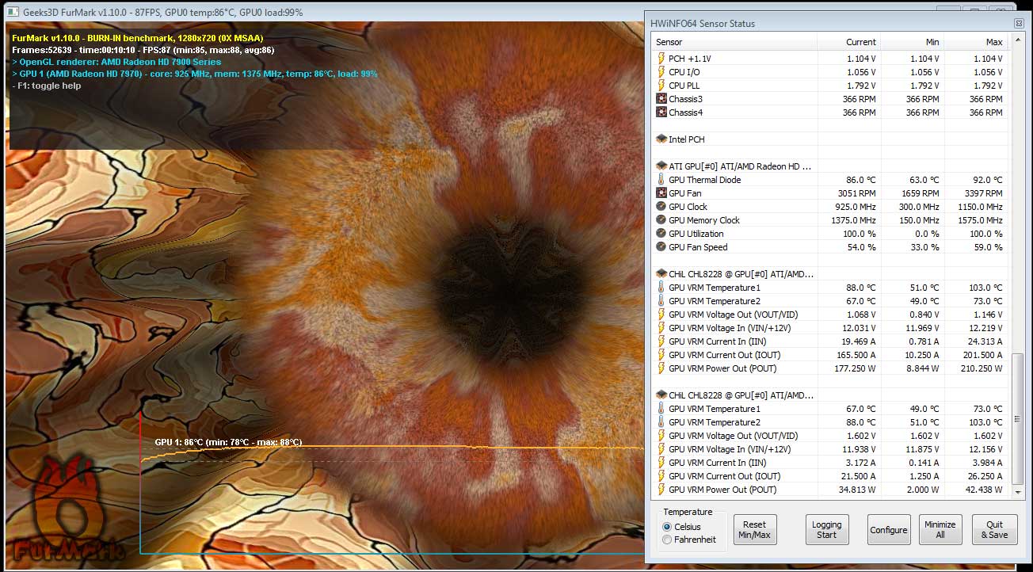Select the GPU Memory Clock 1375.0 MHz value
Image resolution: width=1033 pixels, height=572 pixels.
point(853,220)
